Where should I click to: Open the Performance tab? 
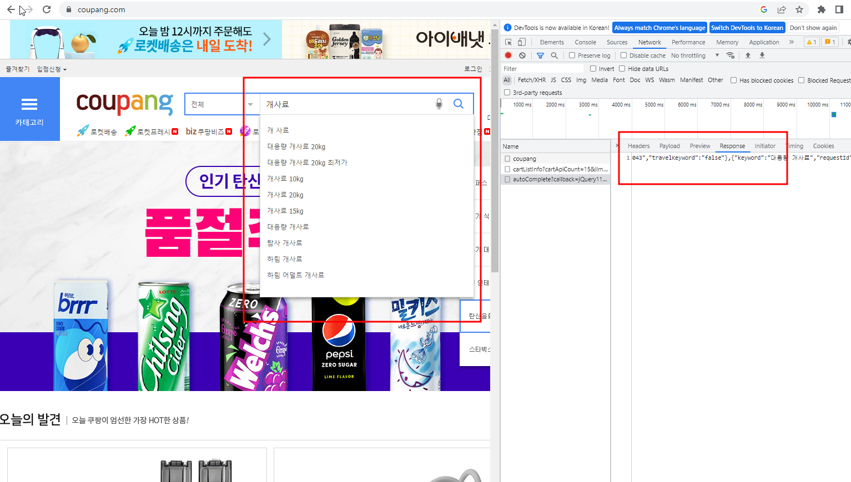pos(688,42)
